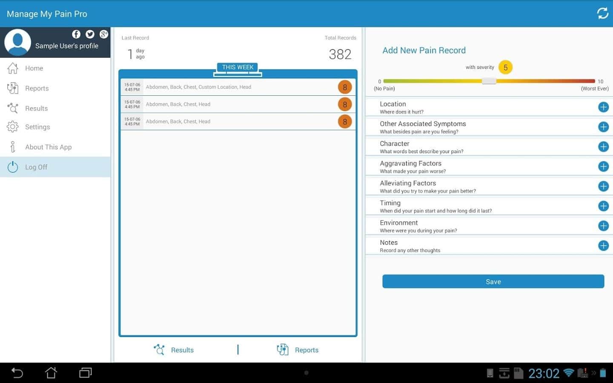Tap the sync refresh icon in header

pos(602,14)
